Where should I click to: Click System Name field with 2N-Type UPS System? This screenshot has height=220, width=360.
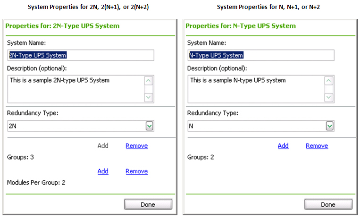pyautogui.click(x=81, y=55)
